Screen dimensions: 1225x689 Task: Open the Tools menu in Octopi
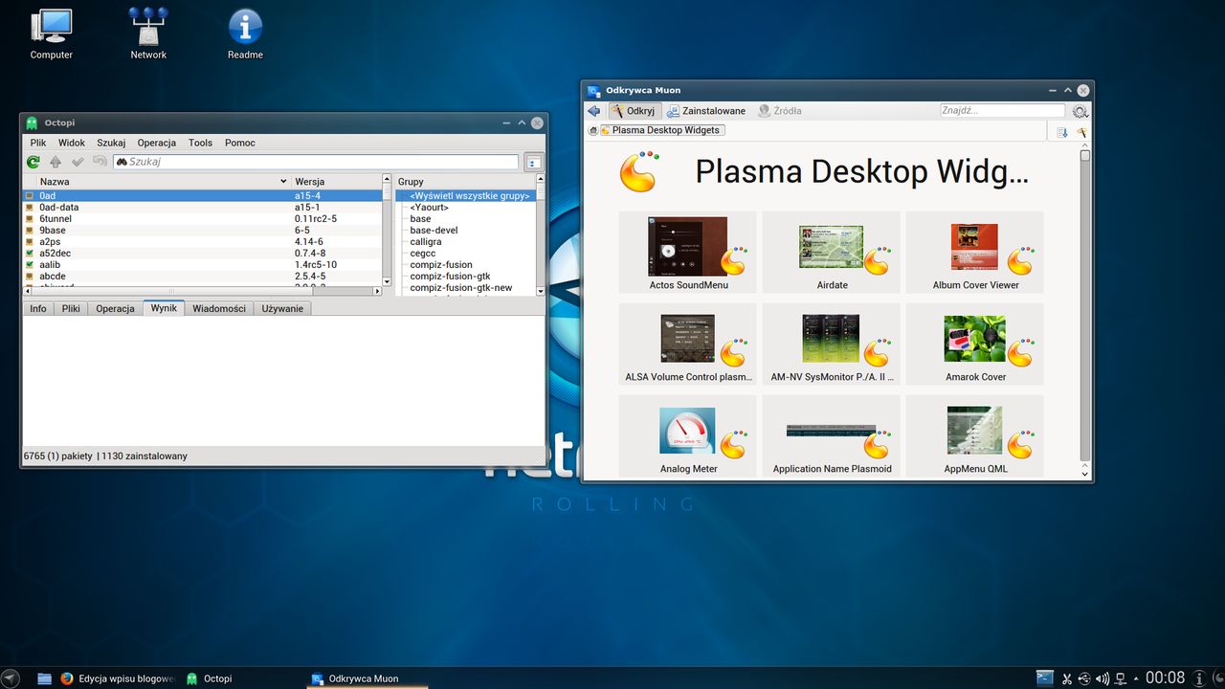[200, 143]
